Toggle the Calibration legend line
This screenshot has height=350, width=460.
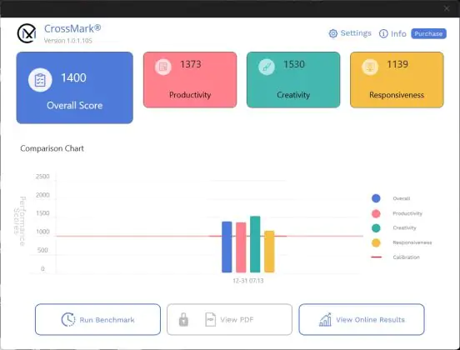coord(376,257)
